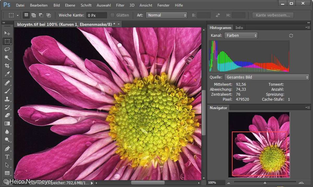Open the Hilfe menu
The image size is (313, 187).
point(179,5)
